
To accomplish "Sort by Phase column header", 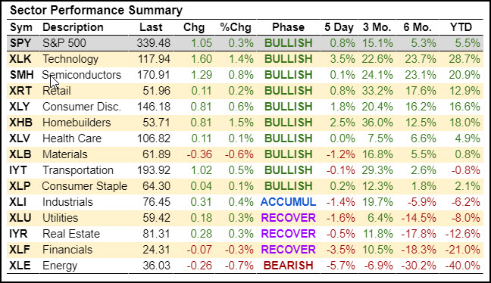I will 288,27.
